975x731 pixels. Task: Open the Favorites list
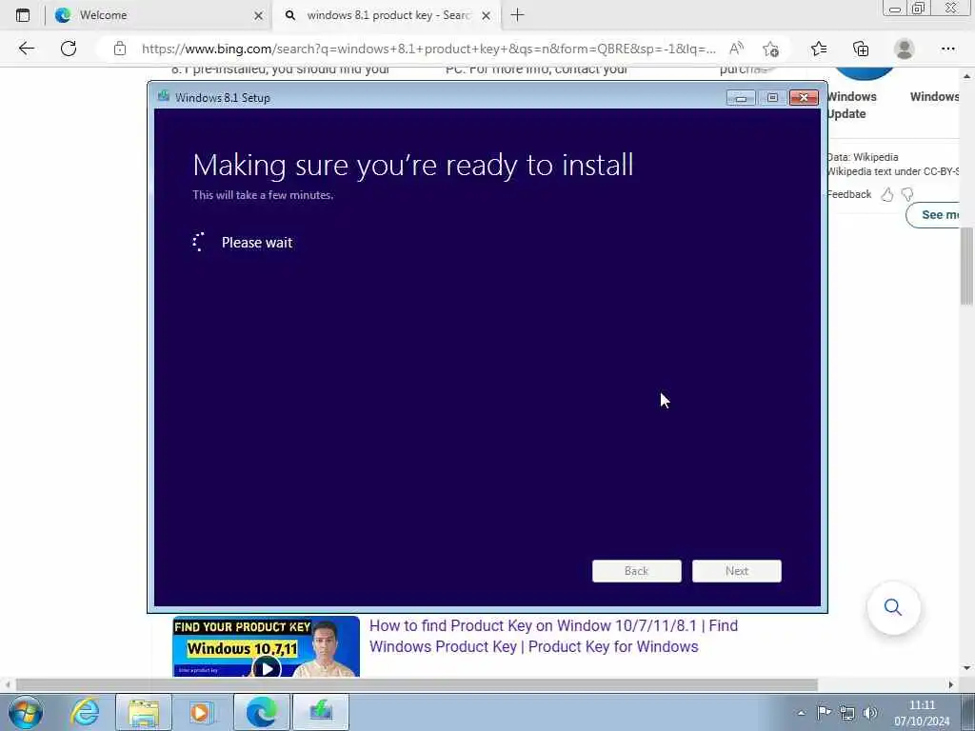[819, 49]
